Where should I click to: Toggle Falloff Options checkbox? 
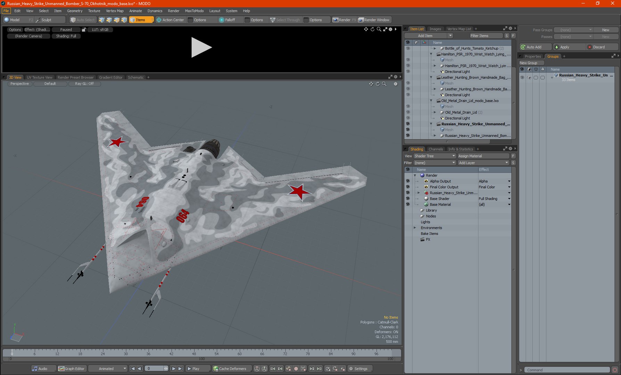pos(247,20)
